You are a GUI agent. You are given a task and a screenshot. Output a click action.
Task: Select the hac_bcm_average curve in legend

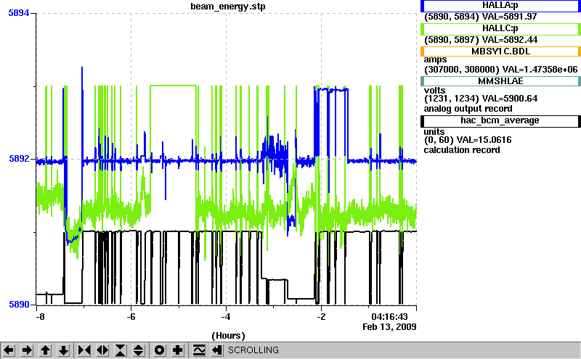[500, 121]
